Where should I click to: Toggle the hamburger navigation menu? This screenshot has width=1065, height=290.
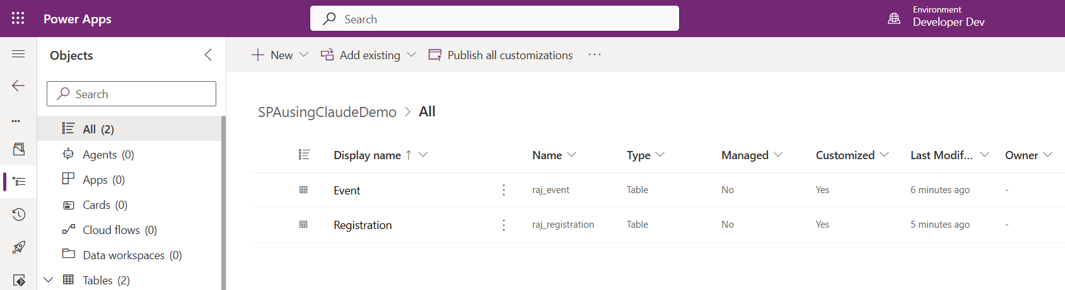pyautogui.click(x=18, y=54)
